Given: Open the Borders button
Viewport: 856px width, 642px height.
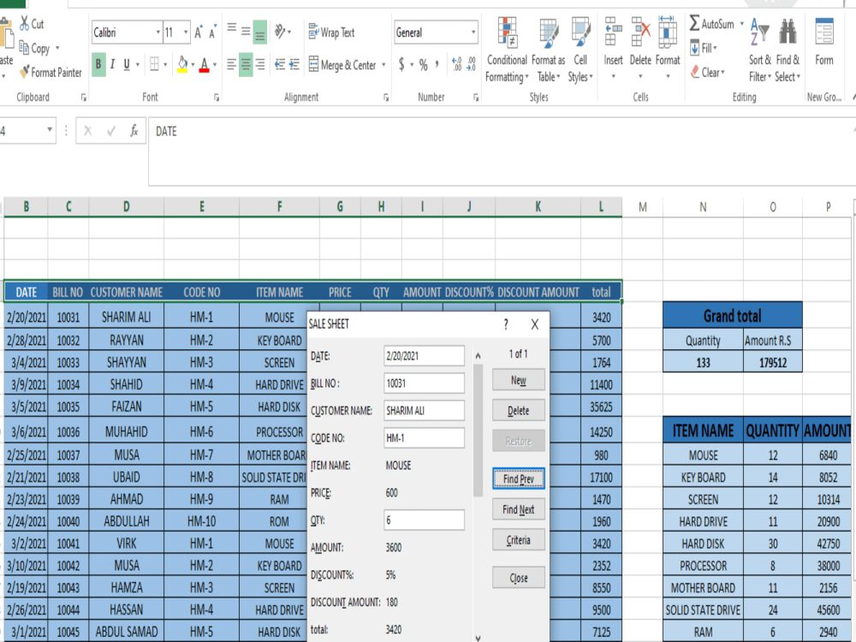Looking at the screenshot, I should pos(154,64).
